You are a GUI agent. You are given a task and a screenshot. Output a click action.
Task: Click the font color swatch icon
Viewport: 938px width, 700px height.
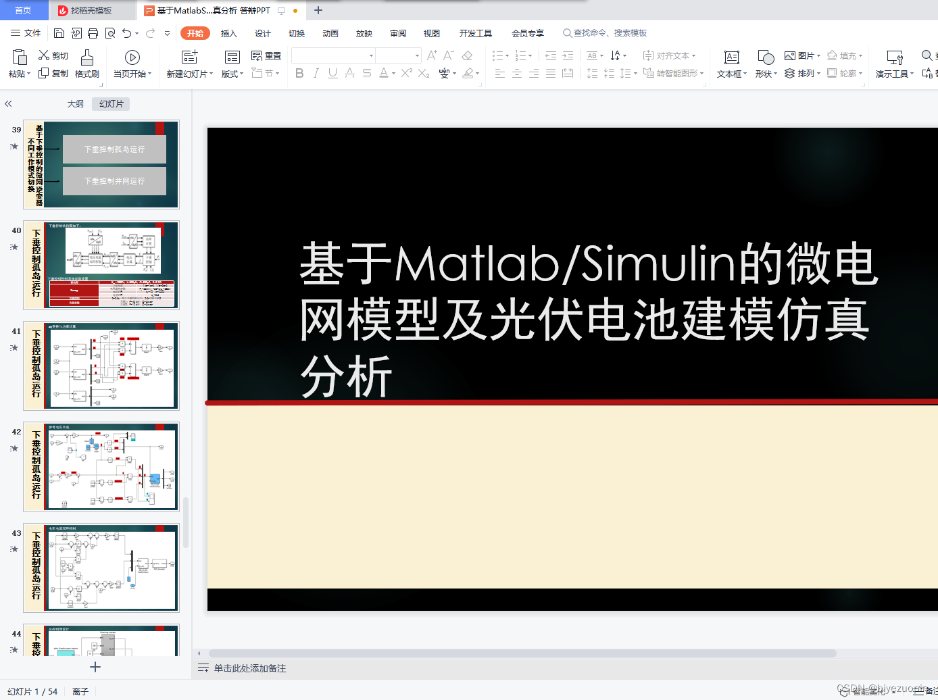coord(383,73)
